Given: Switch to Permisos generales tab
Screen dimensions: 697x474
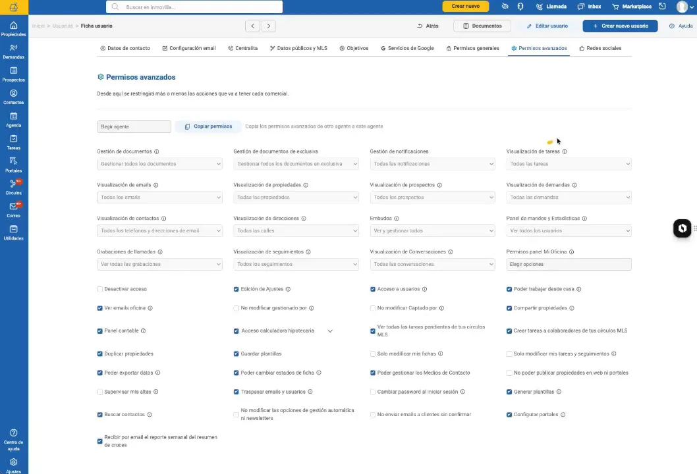Looking at the screenshot, I should pyautogui.click(x=472, y=48).
